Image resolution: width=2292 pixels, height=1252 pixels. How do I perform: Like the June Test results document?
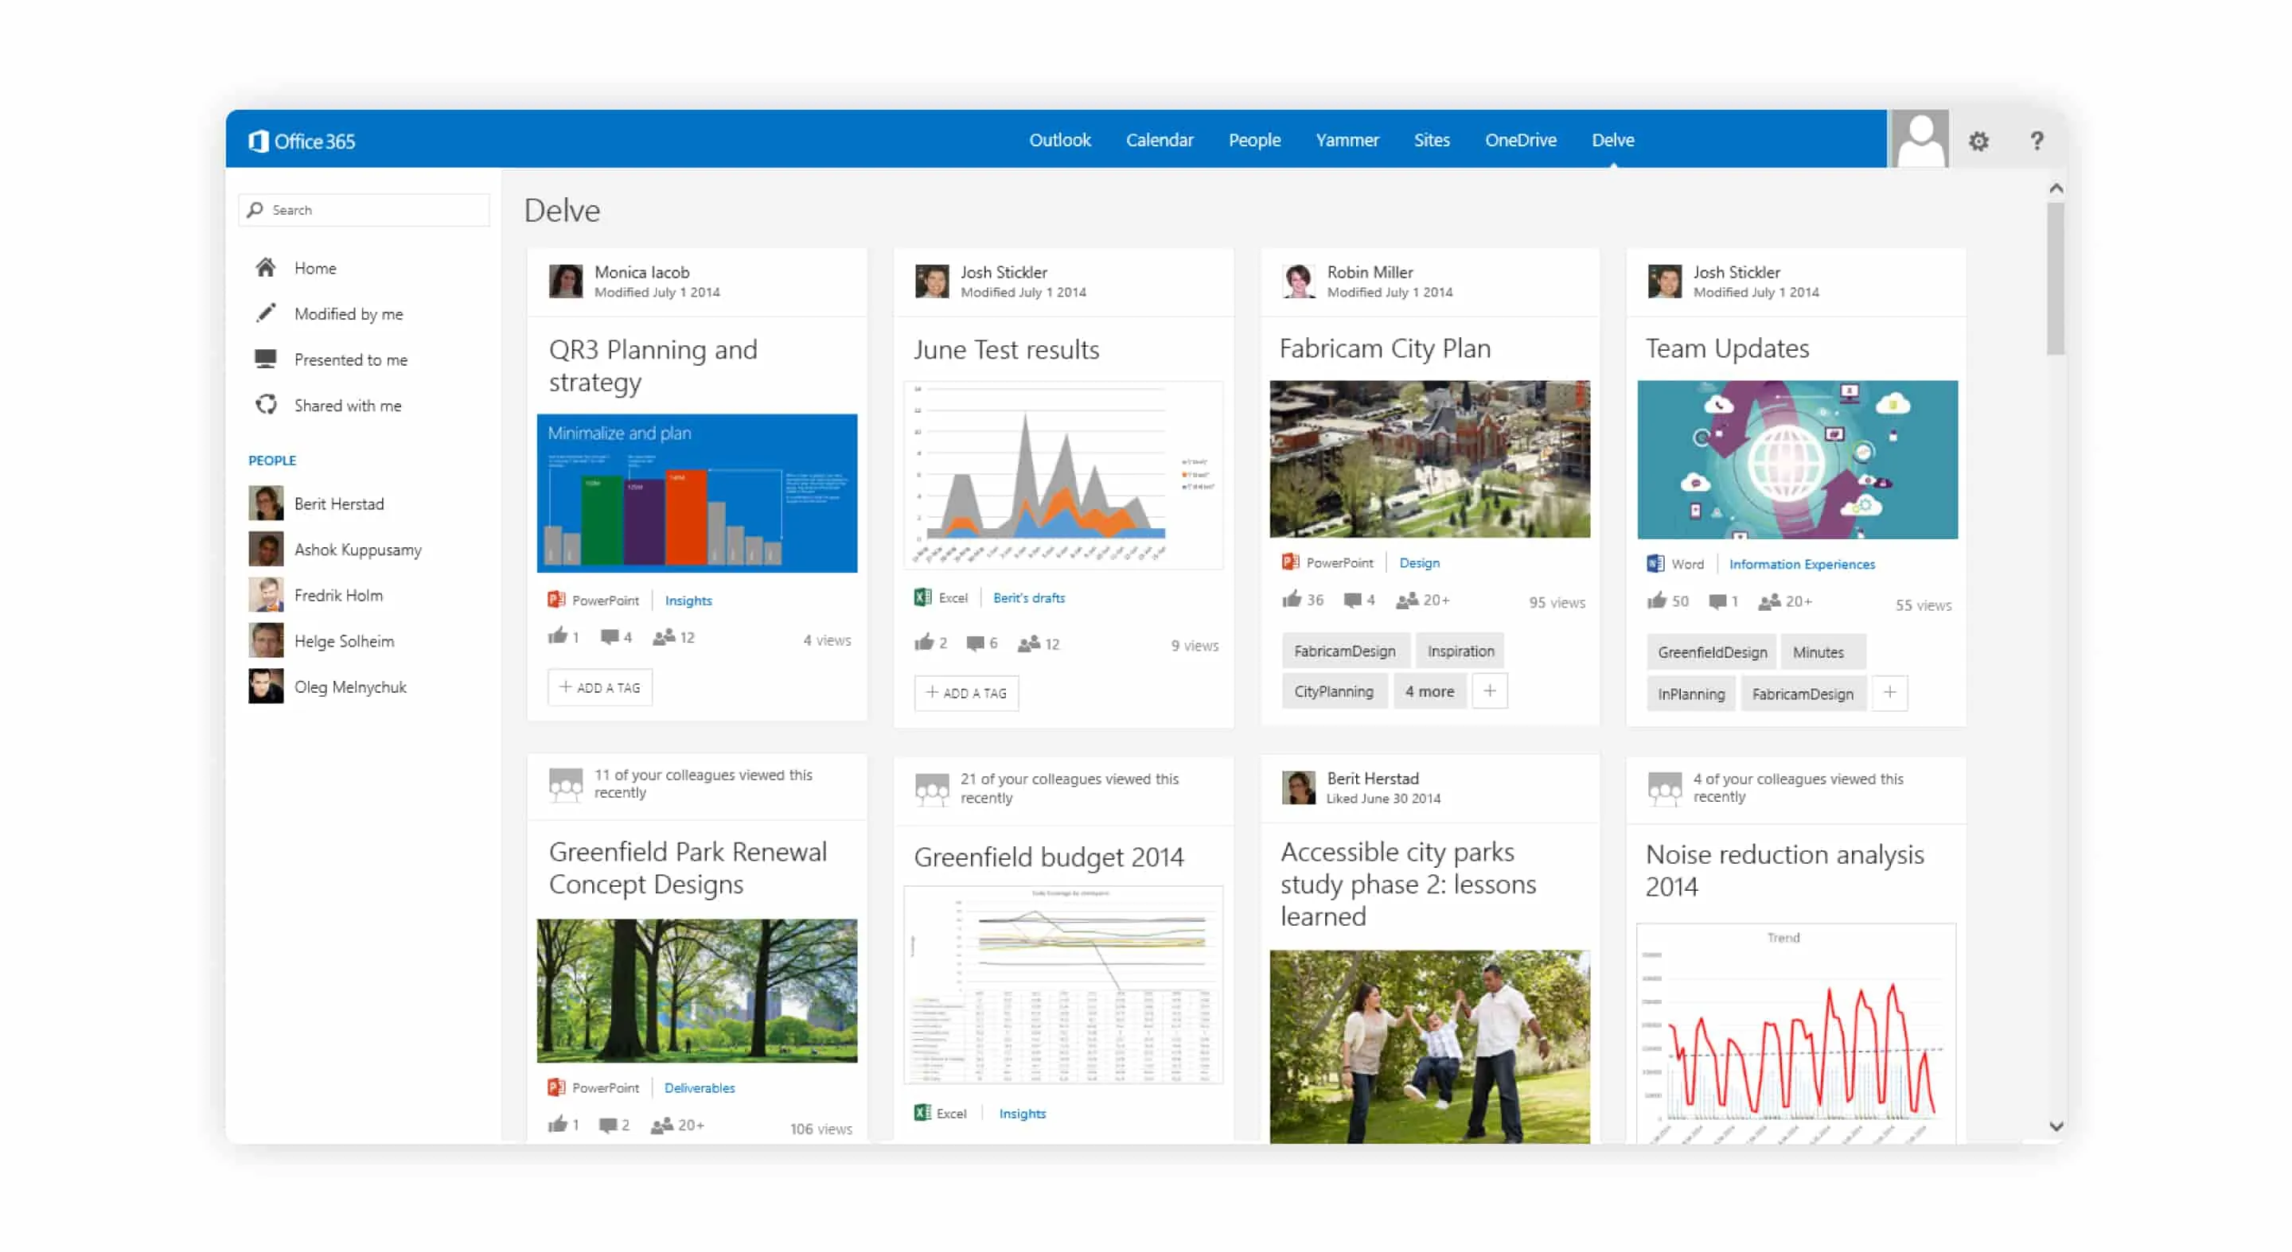(x=926, y=642)
